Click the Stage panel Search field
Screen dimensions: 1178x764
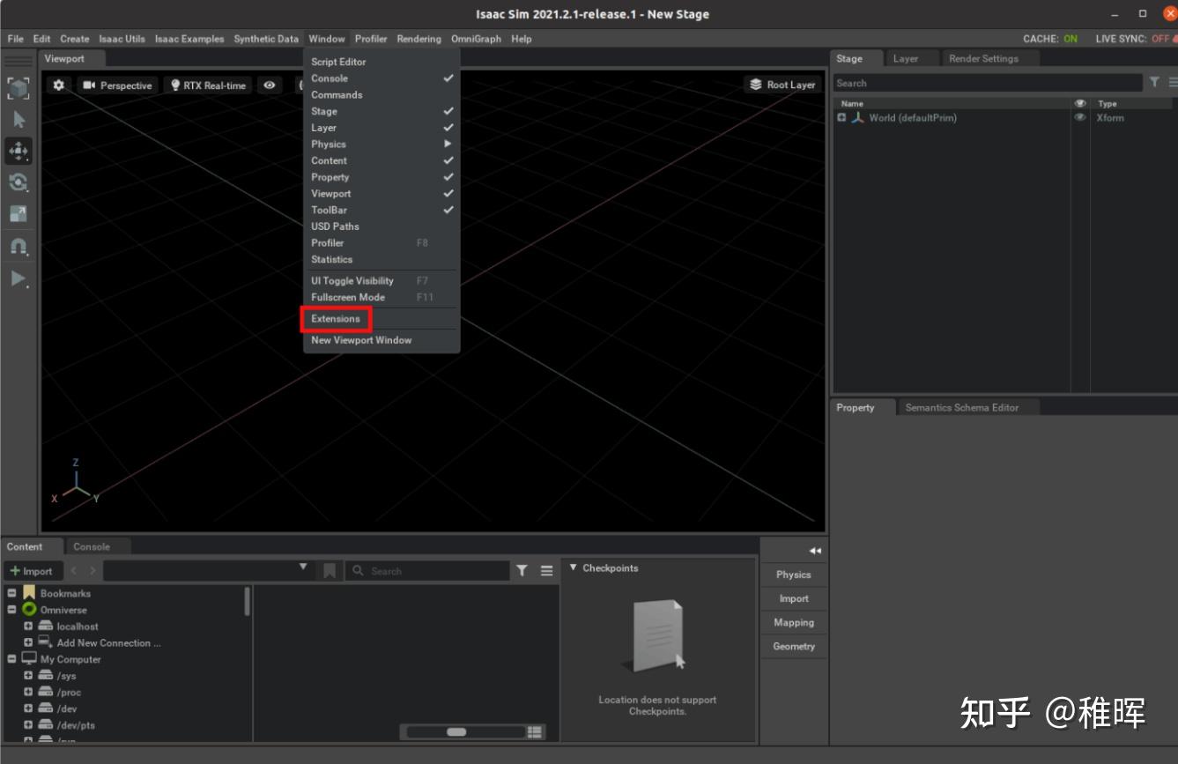[x=988, y=83]
